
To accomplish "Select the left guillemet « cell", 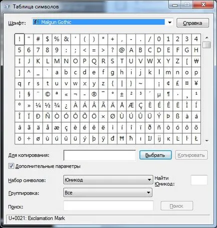I will [66, 94].
